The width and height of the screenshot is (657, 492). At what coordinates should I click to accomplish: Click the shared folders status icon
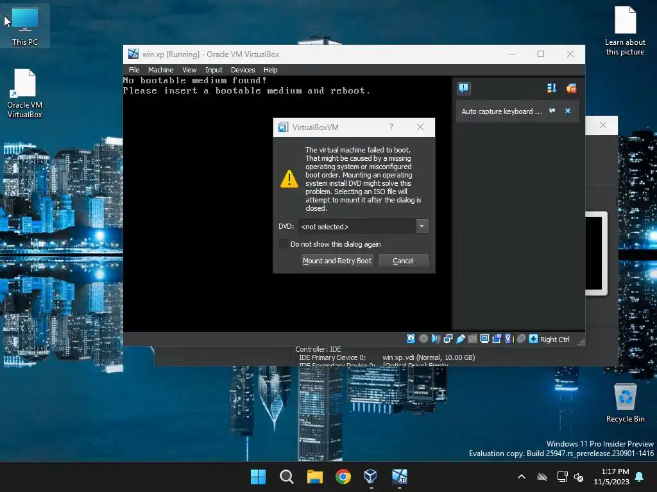(472, 339)
